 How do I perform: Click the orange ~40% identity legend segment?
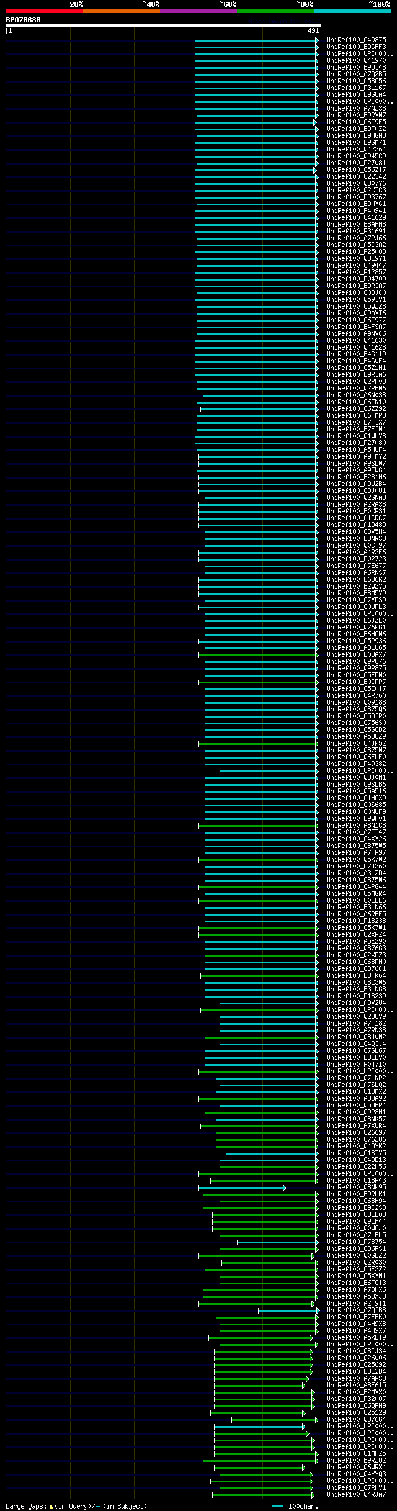[x=121, y=11]
